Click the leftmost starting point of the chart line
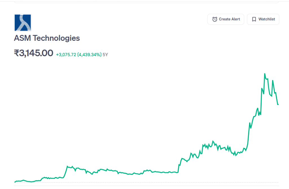 pyautogui.click(x=15, y=182)
